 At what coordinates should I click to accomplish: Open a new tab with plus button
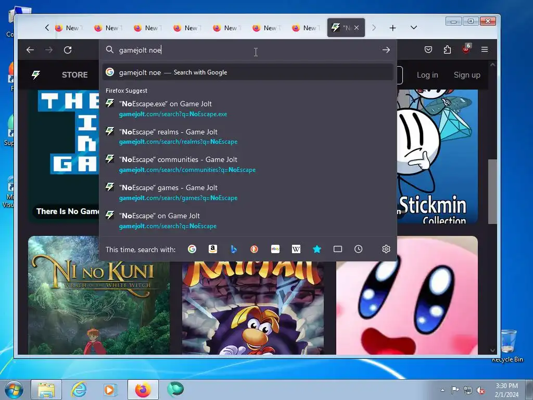[x=392, y=28]
